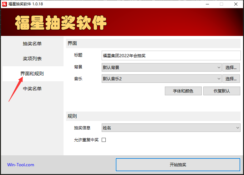
Task: Click the 恢复默认 button
Action: point(222,91)
